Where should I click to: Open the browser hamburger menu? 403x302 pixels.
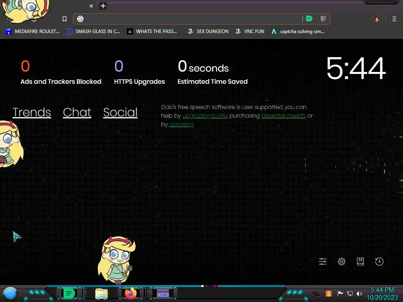click(394, 19)
